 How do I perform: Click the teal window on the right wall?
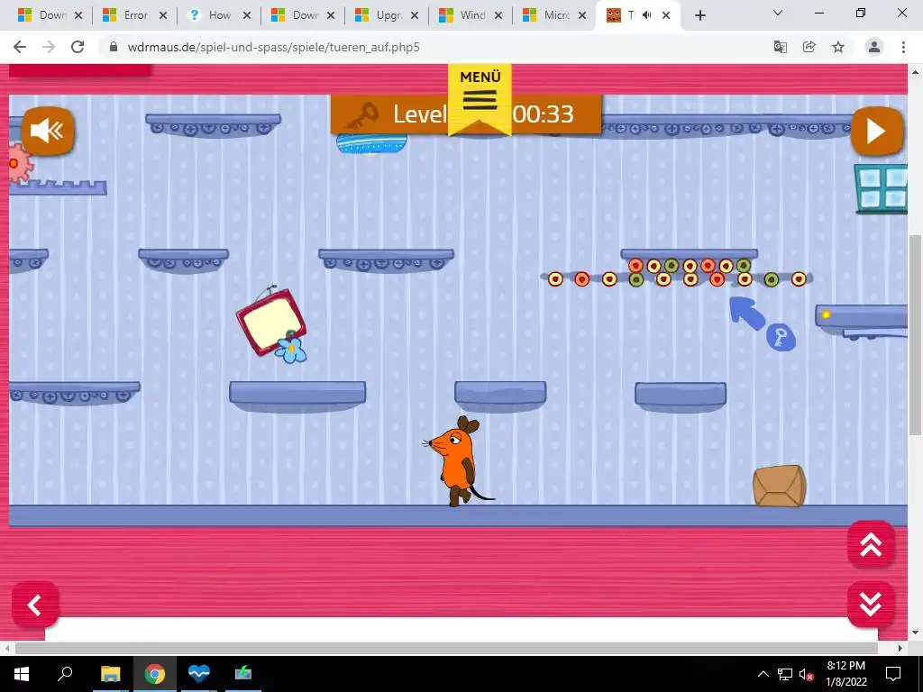click(881, 189)
